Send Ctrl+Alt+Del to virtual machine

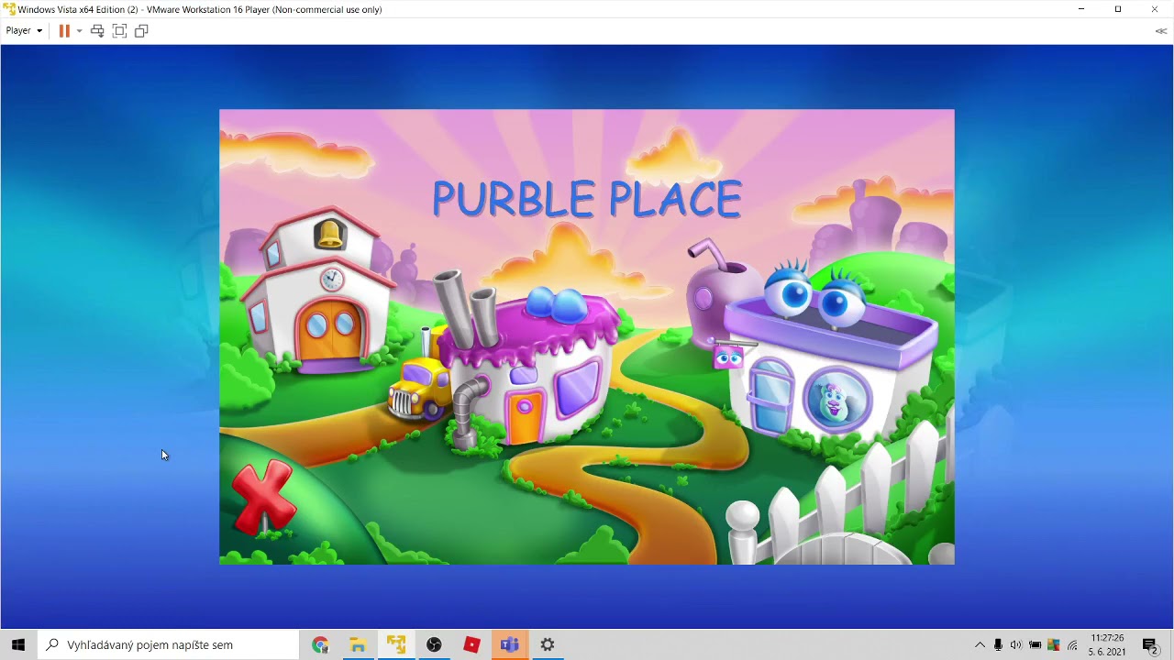coord(97,30)
